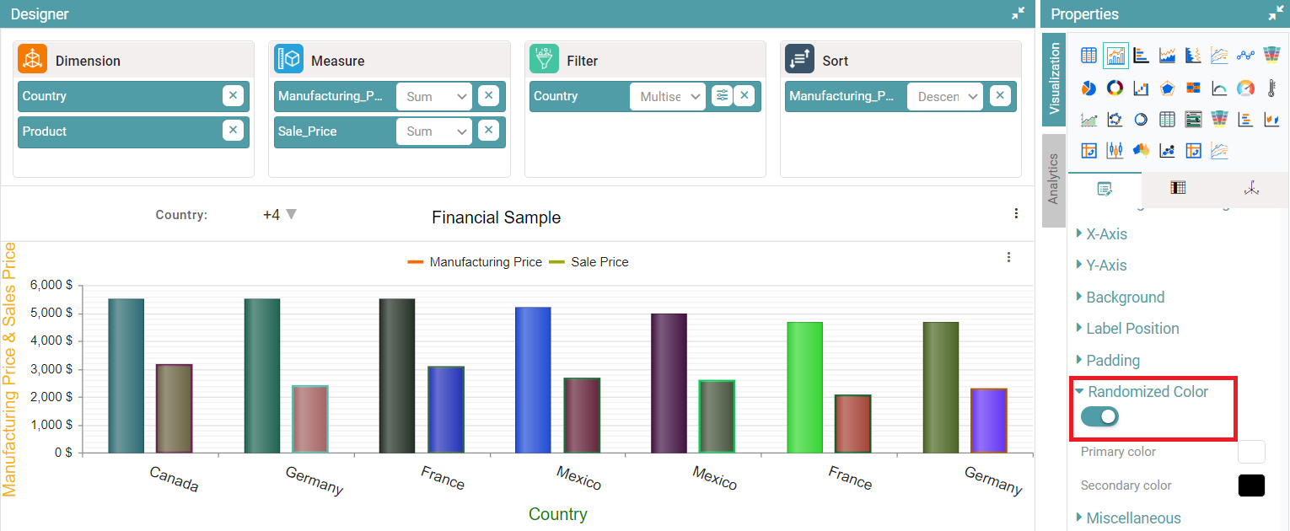The width and height of the screenshot is (1290, 531).
Task: Open filter settings for Country filter
Action: (x=722, y=96)
